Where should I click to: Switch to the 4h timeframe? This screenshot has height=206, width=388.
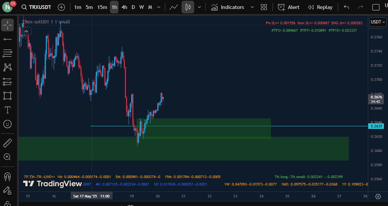click(x=124, y=7)
